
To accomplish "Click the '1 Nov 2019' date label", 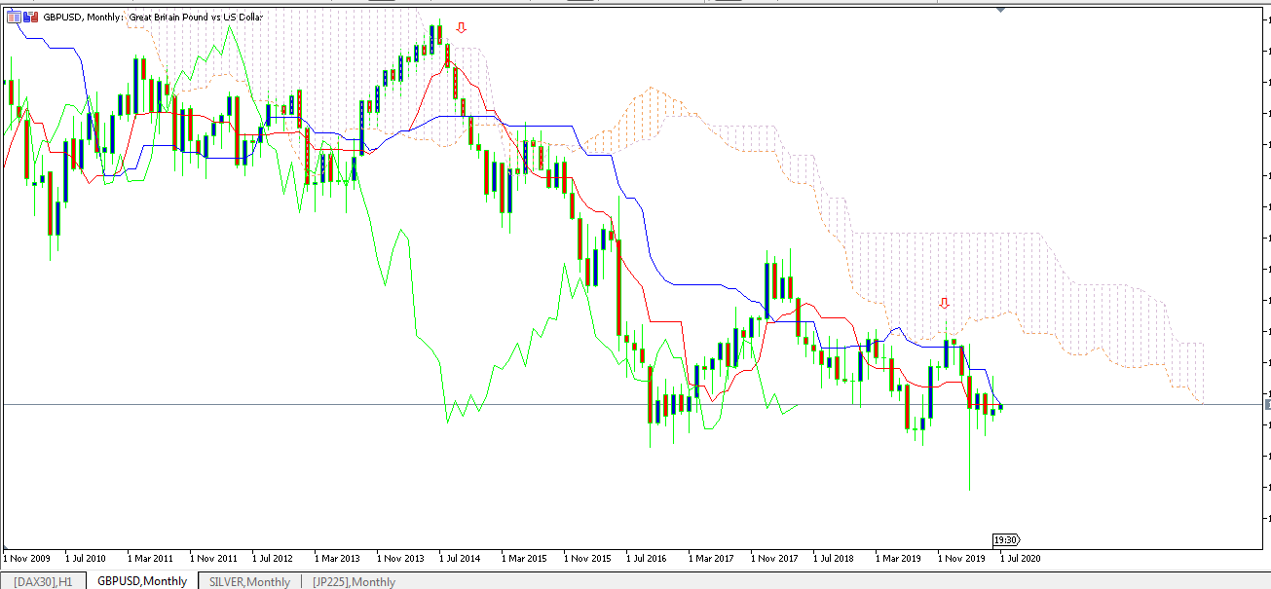I will click(961, 559).
